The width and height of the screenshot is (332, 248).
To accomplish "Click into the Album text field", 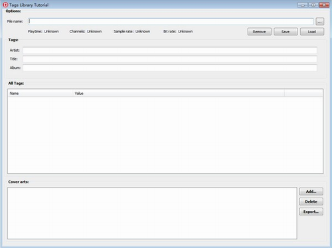I will tap(170, 68).
